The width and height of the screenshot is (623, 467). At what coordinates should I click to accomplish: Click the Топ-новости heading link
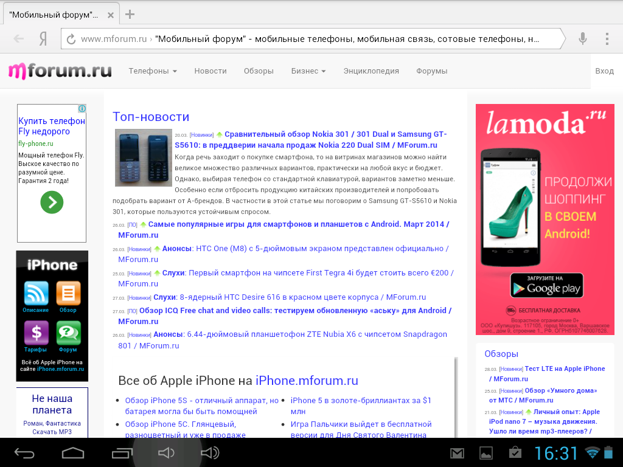tap(151, 117)
